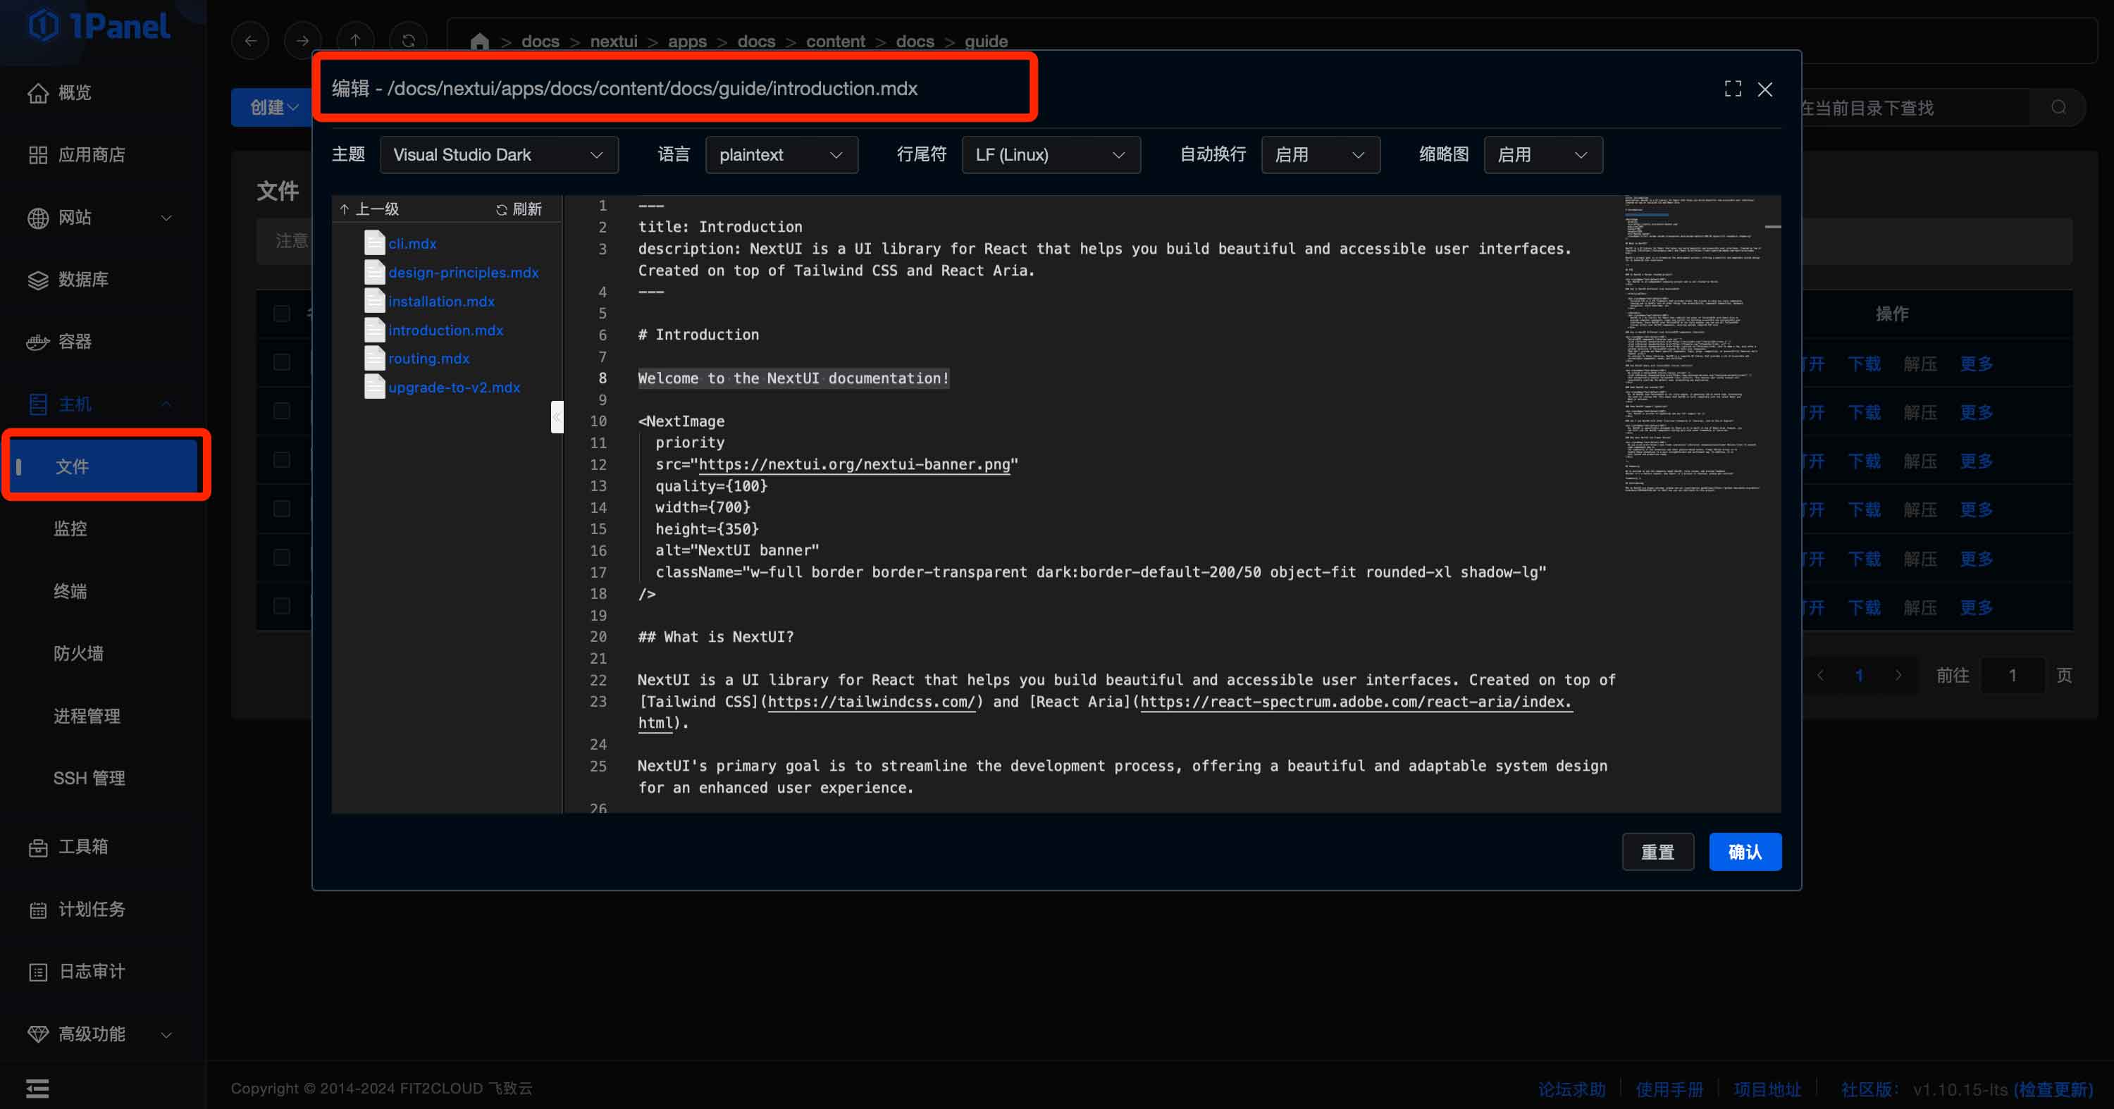Click the 确认 confirm button
Screen dimensions: 2114x1109
[x=1745, y=851]
